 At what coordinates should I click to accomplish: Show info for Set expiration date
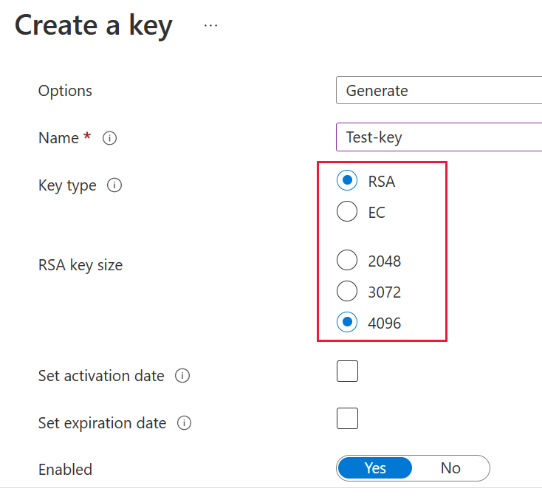click(185, 423)
